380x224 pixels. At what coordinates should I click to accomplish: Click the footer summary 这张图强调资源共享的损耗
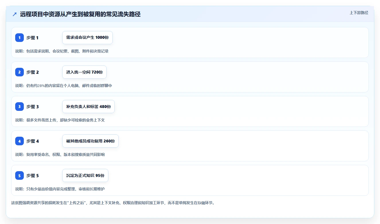click(x=113, y=203)
